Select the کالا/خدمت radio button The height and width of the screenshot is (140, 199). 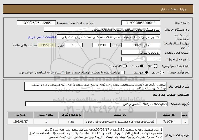point(125,66)
